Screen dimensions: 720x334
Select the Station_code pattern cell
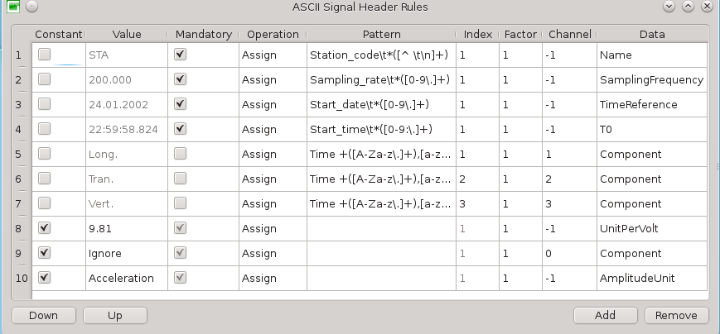point(381,55)
